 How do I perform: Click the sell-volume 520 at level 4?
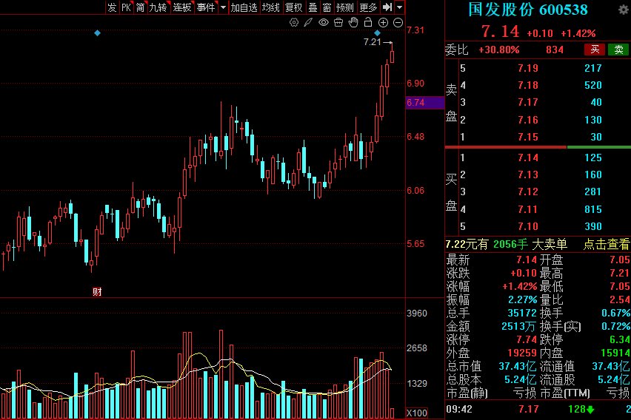pos(593,85)
